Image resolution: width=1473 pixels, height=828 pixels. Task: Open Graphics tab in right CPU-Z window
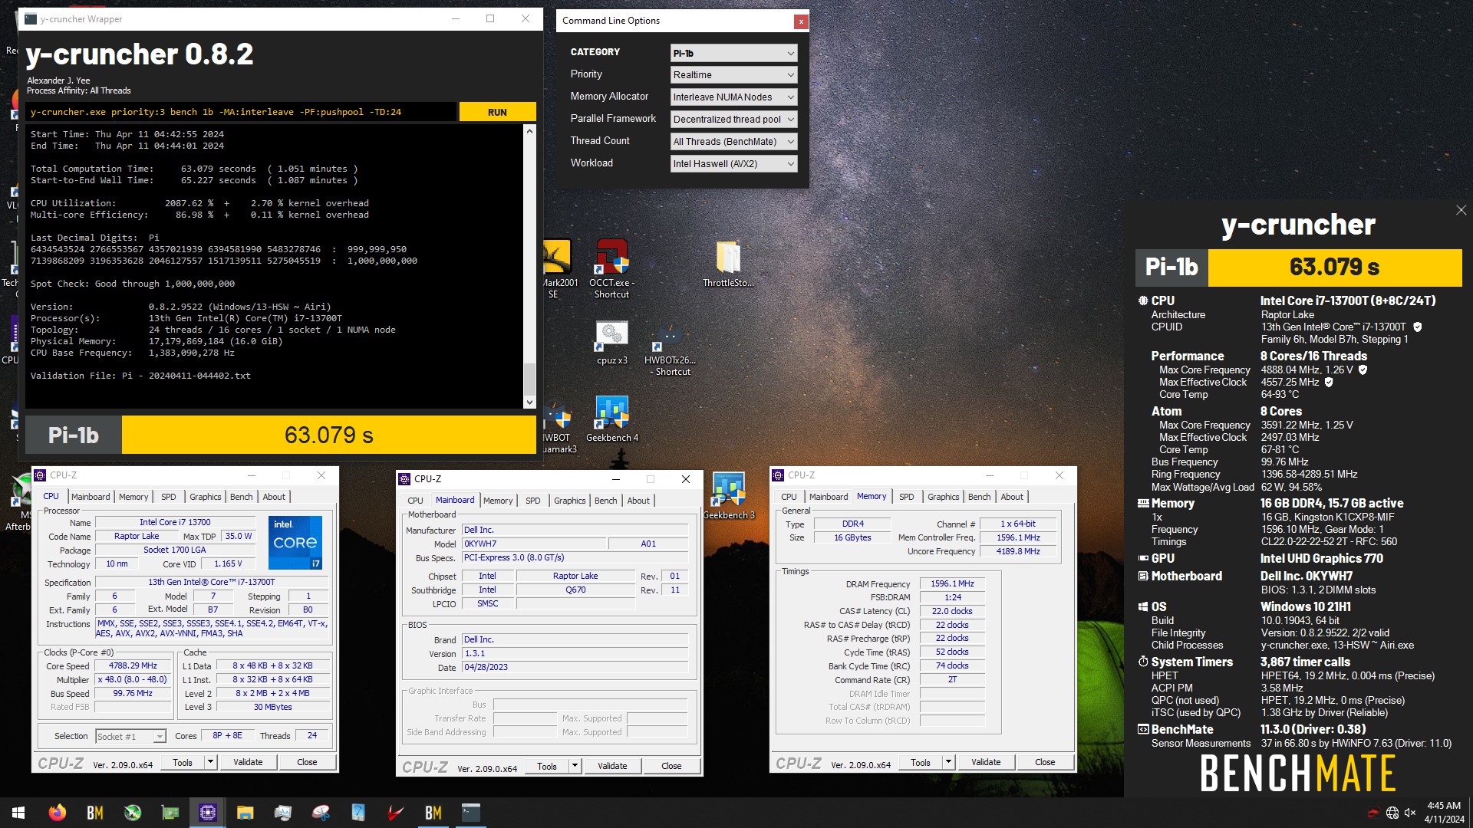coord(943,497)
